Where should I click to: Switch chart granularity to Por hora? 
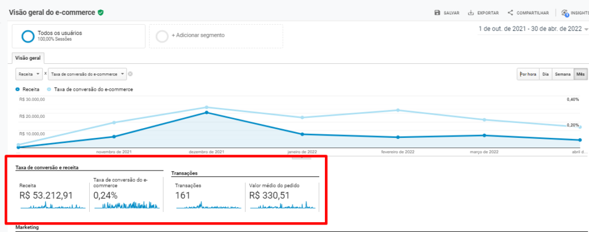527,74
